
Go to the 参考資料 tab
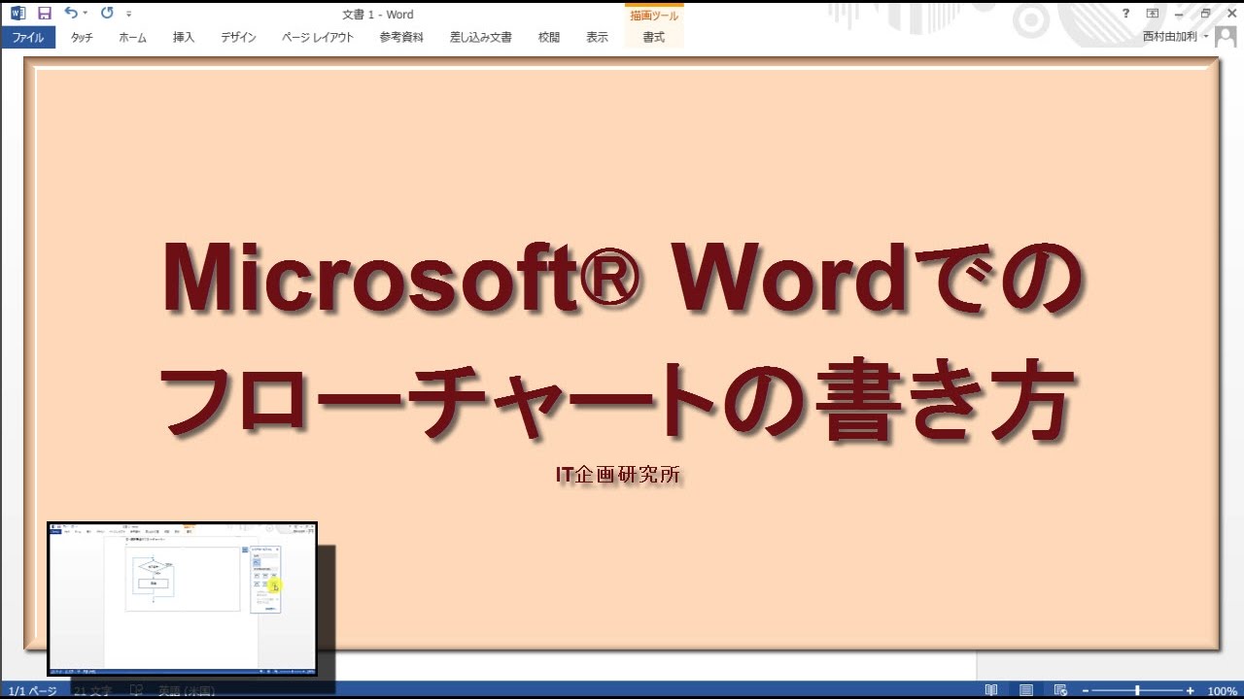coord(401,38)
